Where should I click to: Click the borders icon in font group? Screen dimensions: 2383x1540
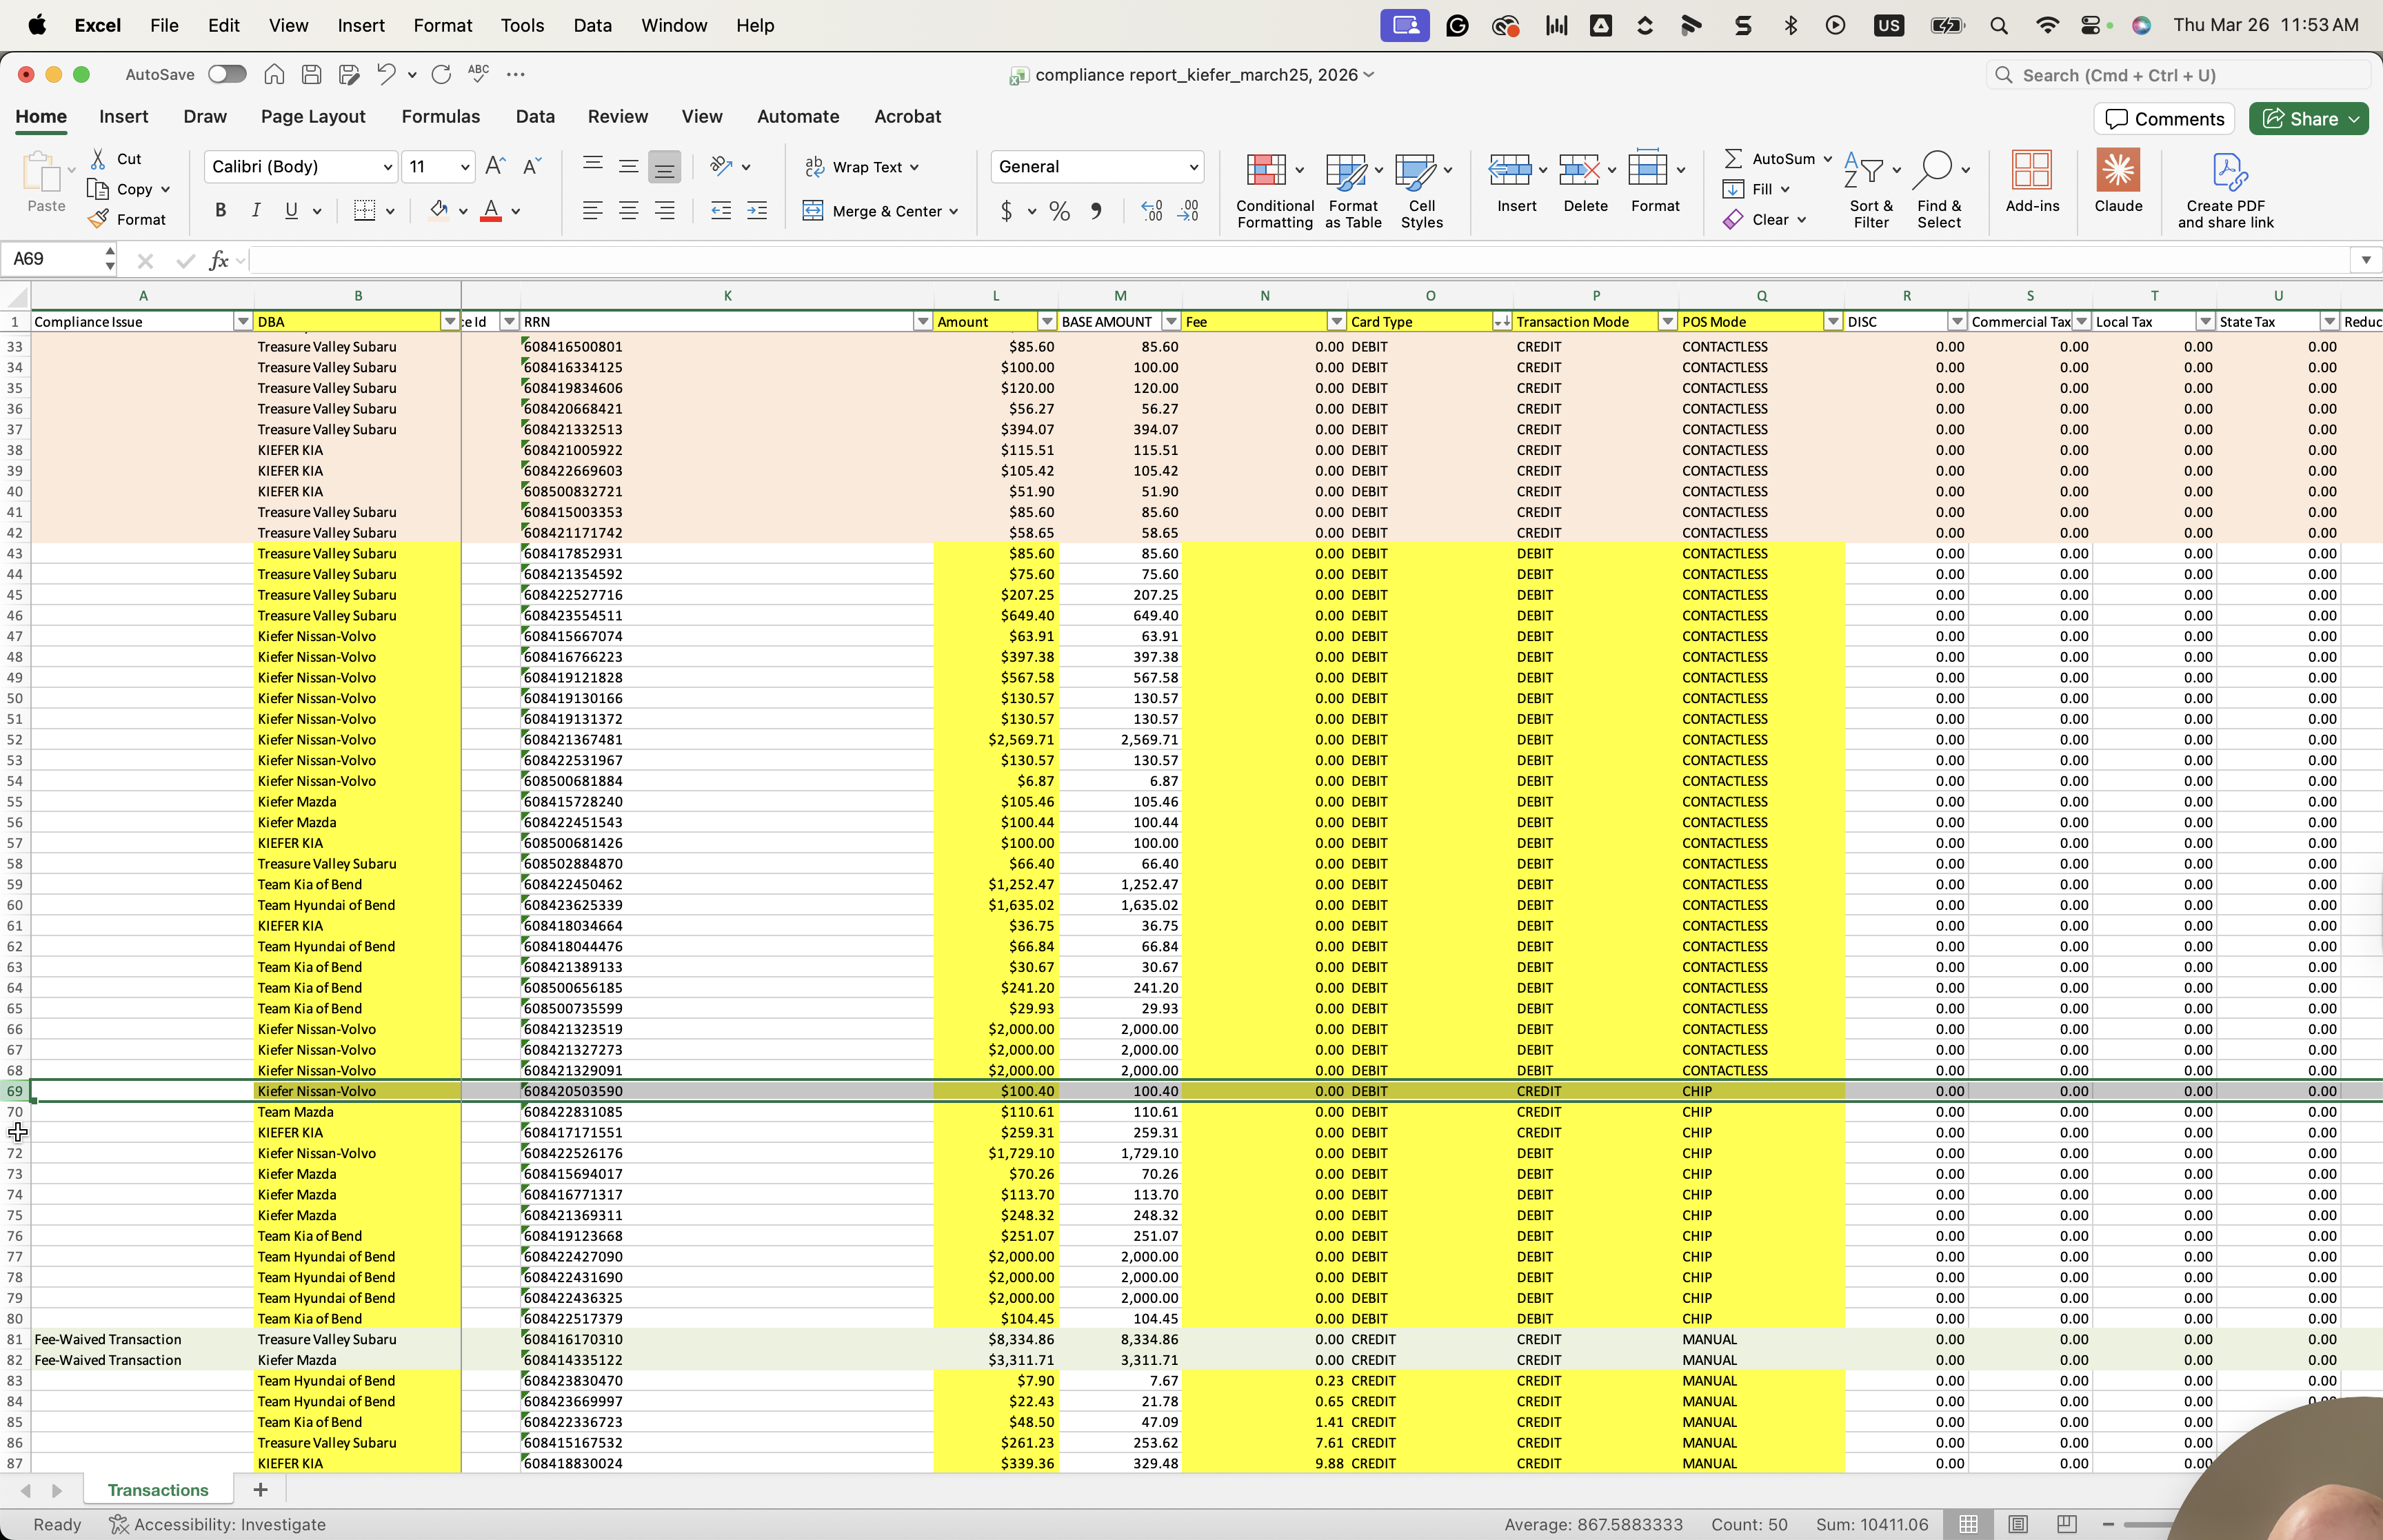point(364,210)
